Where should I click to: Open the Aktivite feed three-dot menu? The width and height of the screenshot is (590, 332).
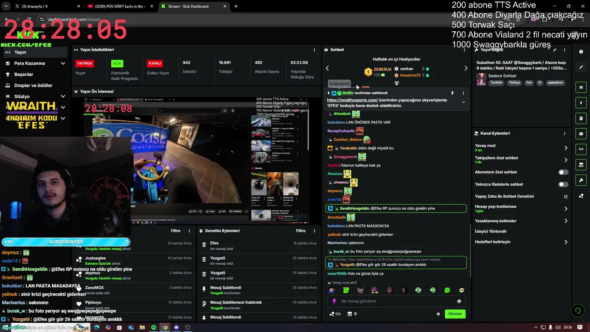pos(189,231)
